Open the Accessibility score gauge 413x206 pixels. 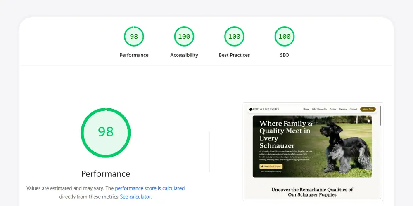tap(184, 37)
